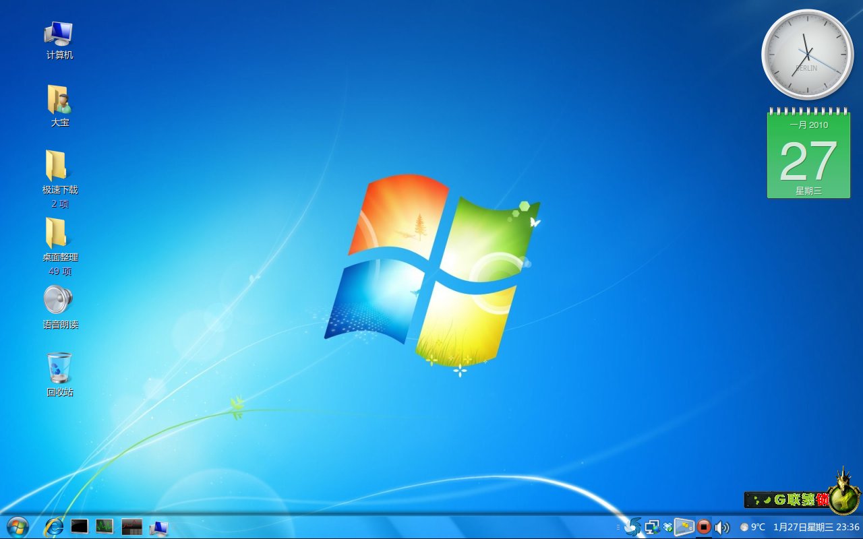This screenshot has width=863, height=539.
Task: Click the 9°C temperature indicator
Action: 752,527
